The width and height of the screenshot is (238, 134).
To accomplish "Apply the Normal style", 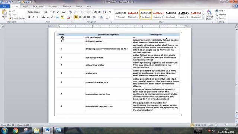I will point(120,15).
